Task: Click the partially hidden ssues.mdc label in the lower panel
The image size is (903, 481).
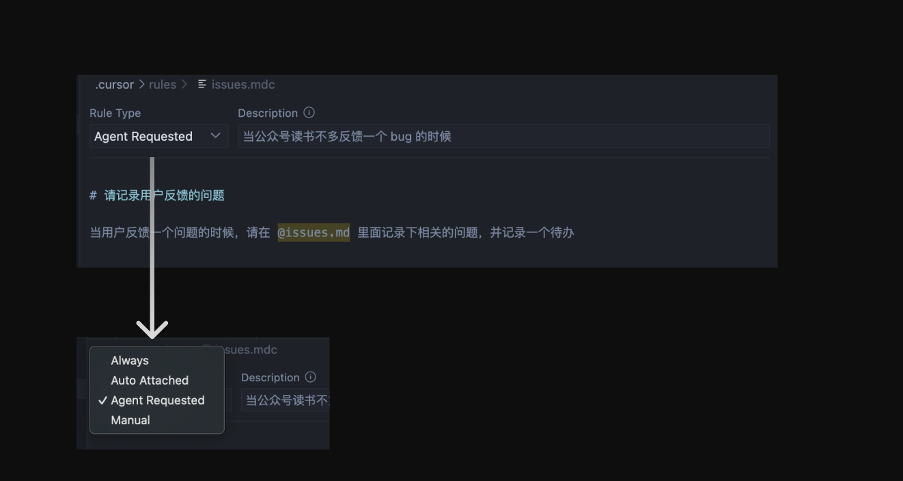Action: pos(250,350)
